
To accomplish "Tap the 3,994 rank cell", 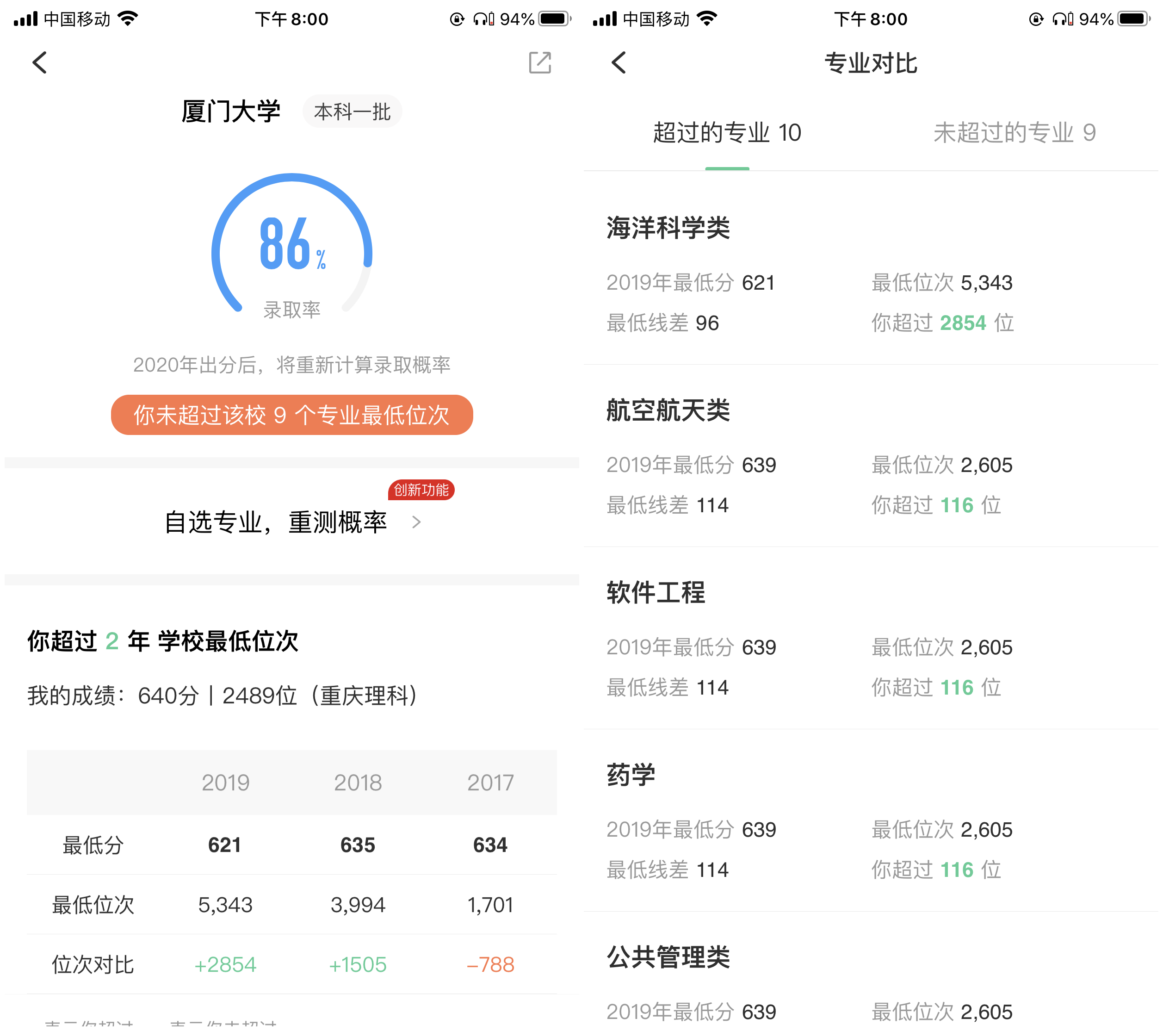I will (358, 905).
